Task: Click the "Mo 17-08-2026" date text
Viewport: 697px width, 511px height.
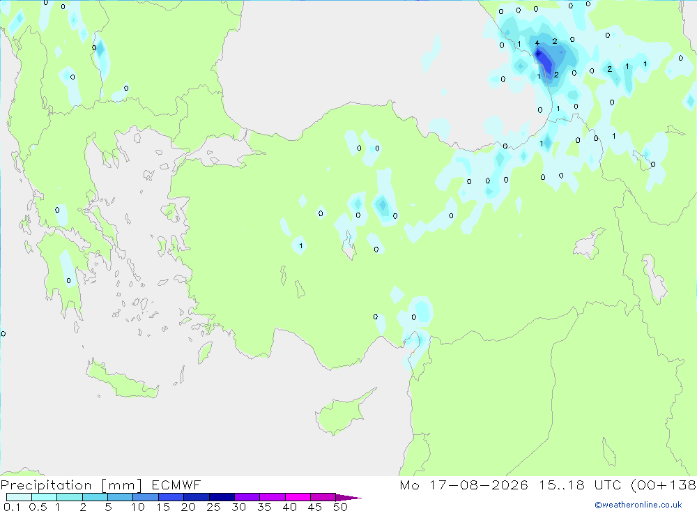Action: (x=464, y=485)
